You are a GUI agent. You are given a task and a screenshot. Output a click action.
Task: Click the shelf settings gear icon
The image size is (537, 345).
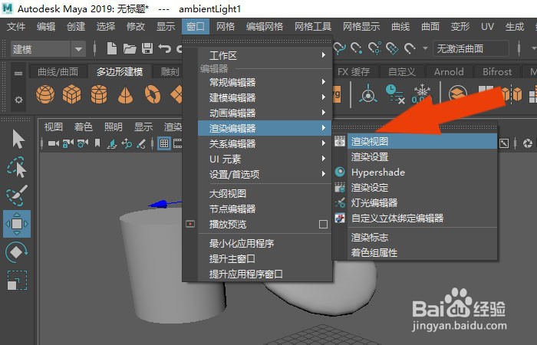[18, 100]
